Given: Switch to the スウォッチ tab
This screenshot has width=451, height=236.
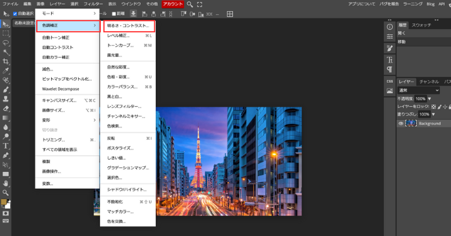Looking at the screenshot, I should [421, 25].
